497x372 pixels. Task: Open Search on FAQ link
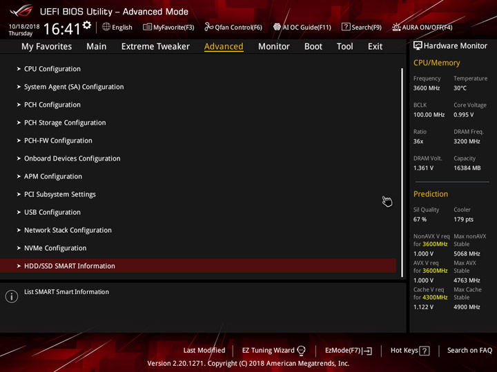tap(470, 351)
